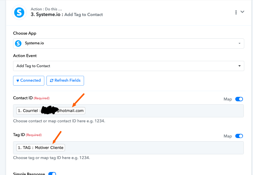Select the mapped Courriel hotmail.com chip
The width and height of the screenshot is (253, 175).
click(51, 111)
